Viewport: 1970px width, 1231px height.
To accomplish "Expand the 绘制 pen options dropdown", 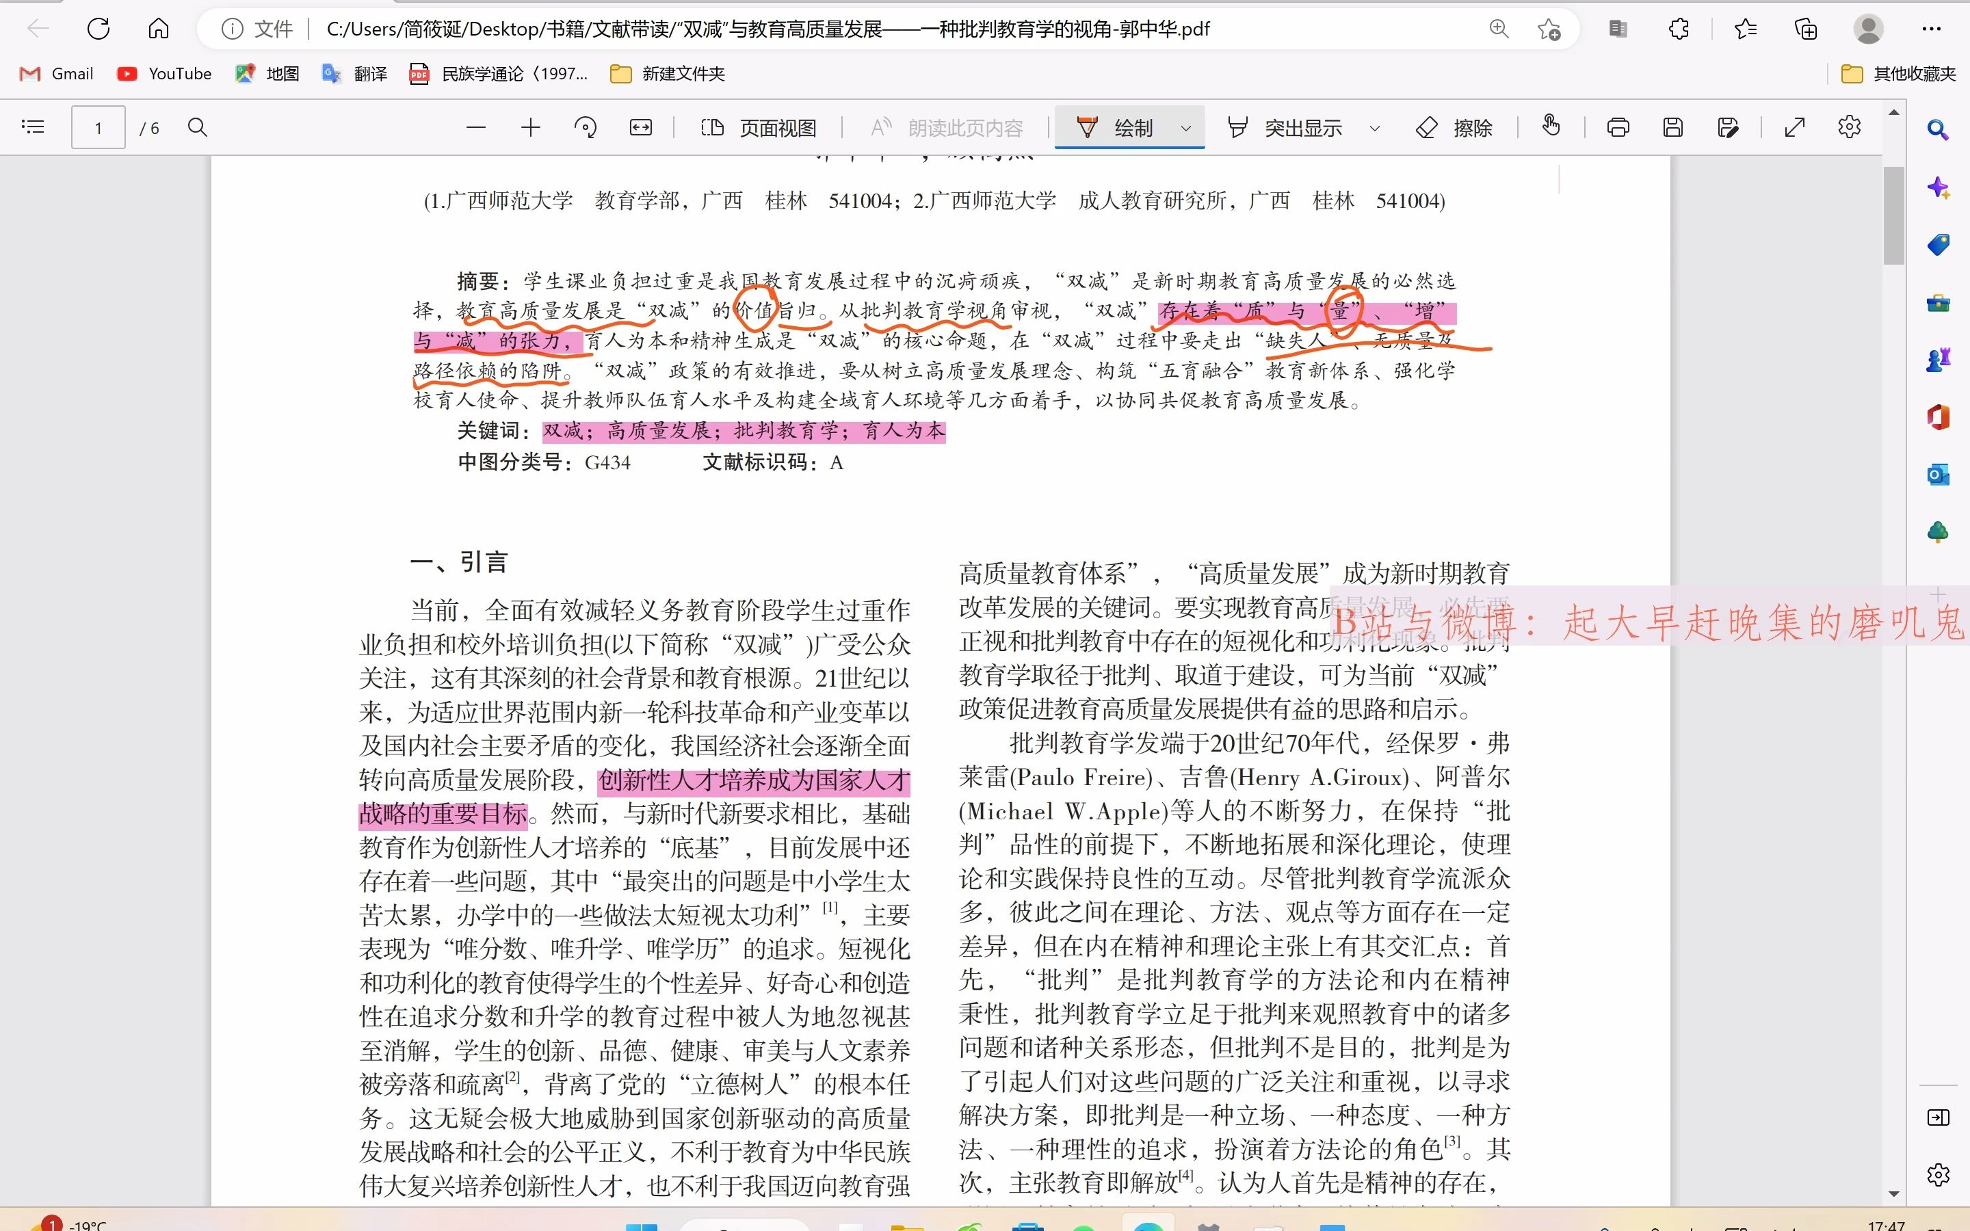I will coord(1186,128).
